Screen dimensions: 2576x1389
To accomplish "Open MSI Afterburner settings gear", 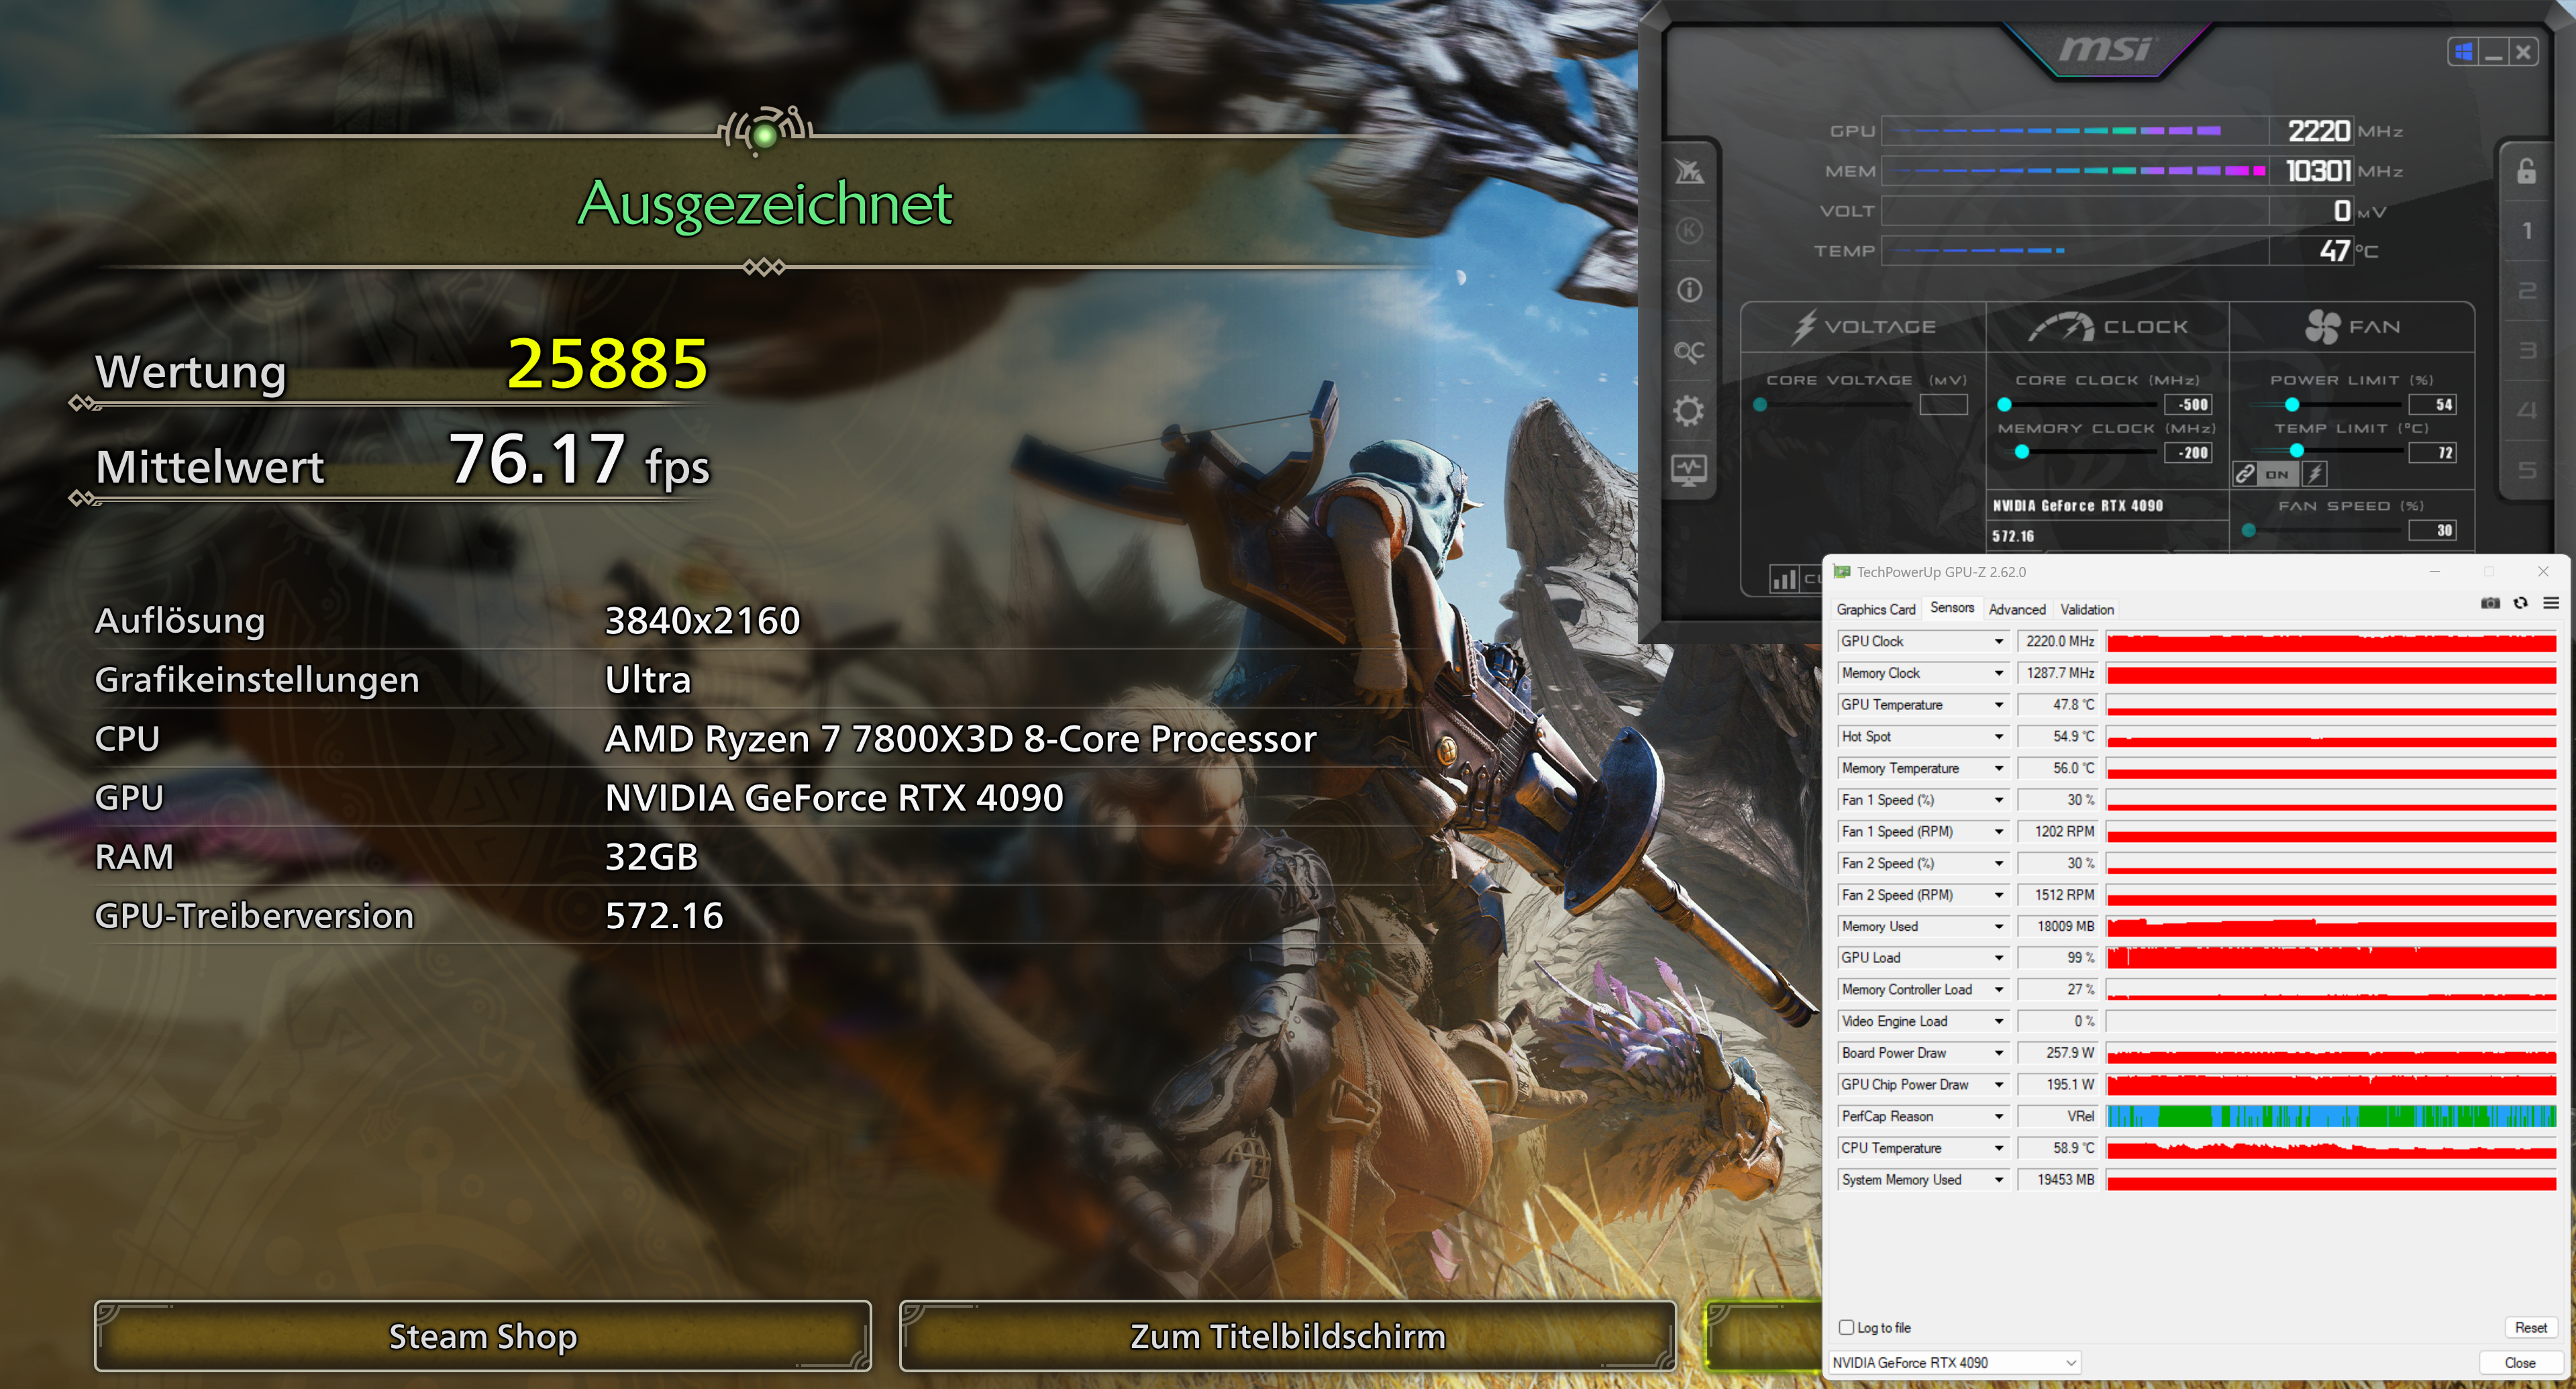I will [1689, 411].
